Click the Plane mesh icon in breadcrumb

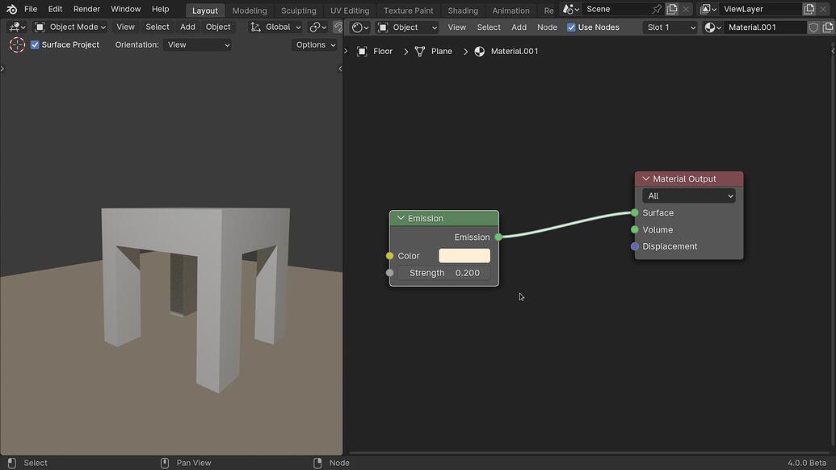coord(419,51)
